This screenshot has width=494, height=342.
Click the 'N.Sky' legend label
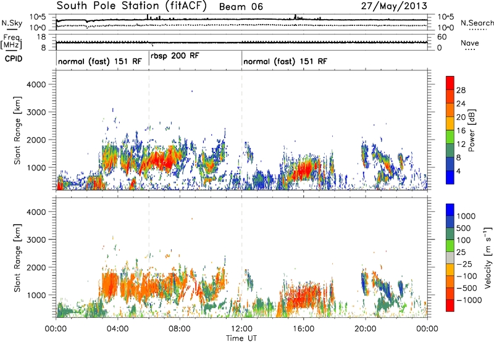pos(12,23)
